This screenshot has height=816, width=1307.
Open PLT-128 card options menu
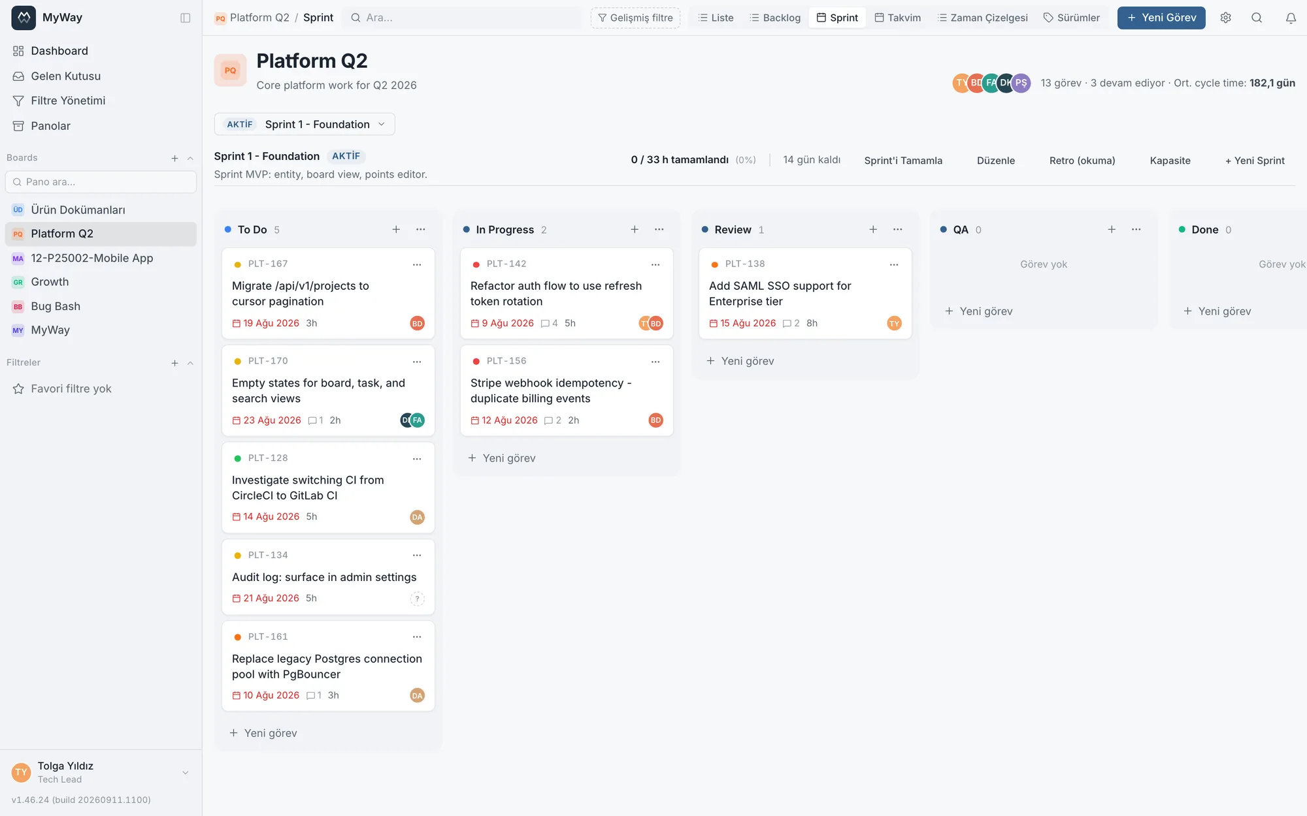coord(417,459)
